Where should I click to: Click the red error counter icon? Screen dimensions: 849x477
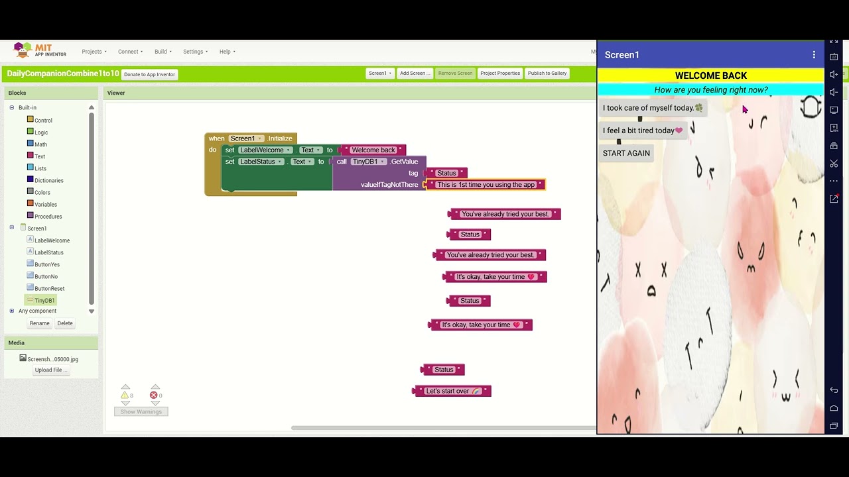(154, 396)
